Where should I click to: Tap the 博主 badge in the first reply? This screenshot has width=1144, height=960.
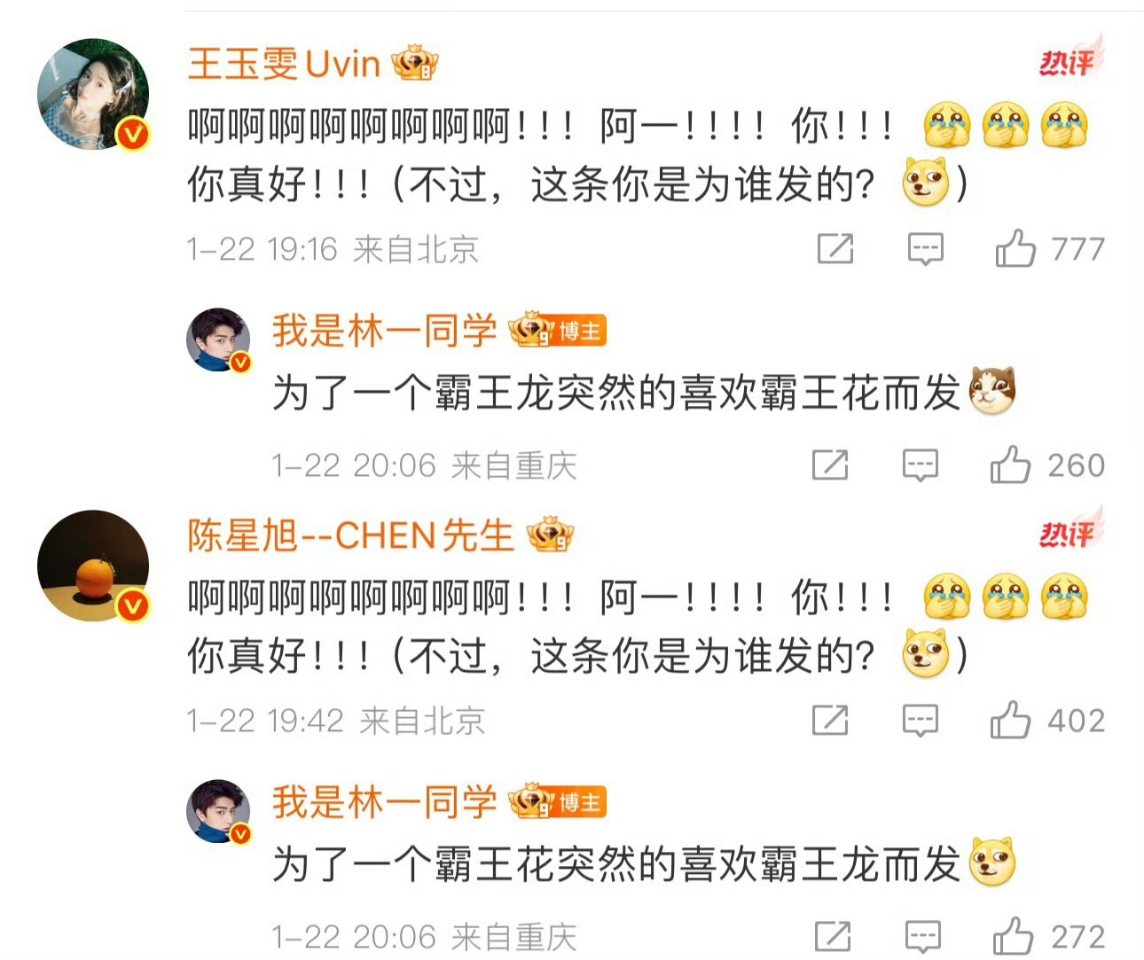(x=580, y=332)
